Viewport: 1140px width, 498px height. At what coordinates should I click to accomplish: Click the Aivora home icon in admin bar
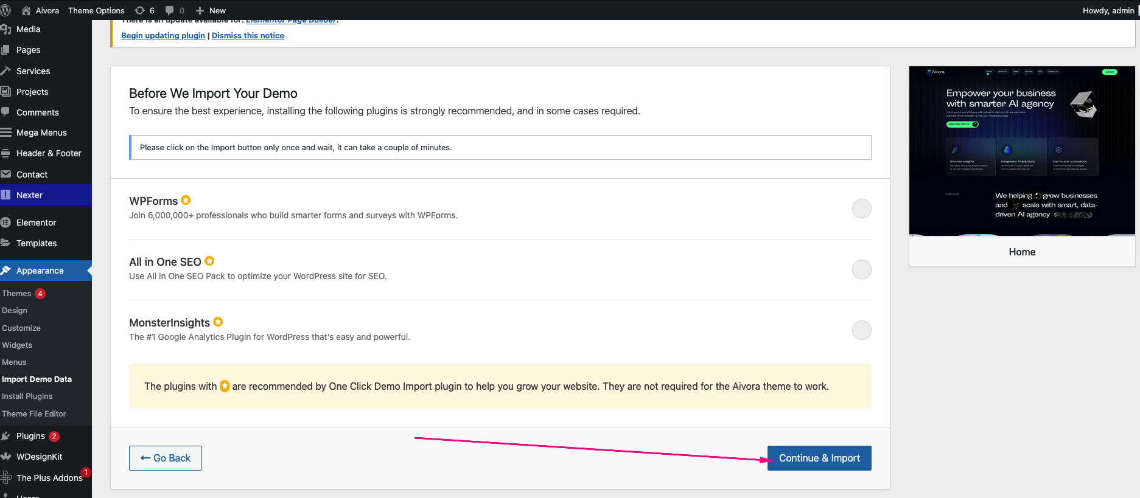26,10
